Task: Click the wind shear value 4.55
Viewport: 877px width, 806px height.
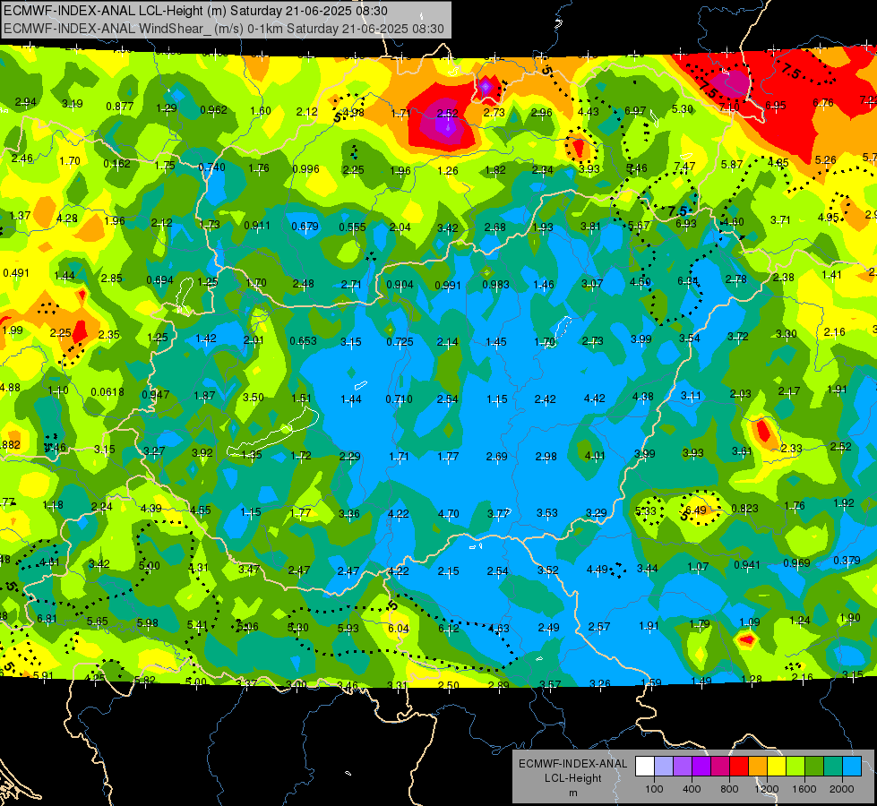Action: tap(201, 510)
